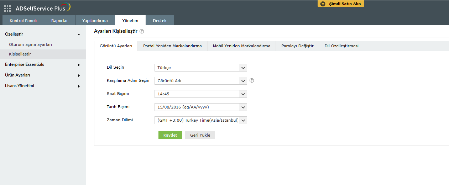449x185 pixels.
Task: Click the Dil Seçin label
Action: (115, 67)
